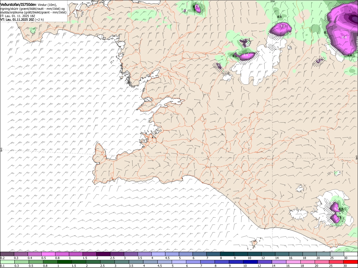Pick the rain scale 3 swatch
This screenshot has height=268, width=358.
tap(122, 262)
